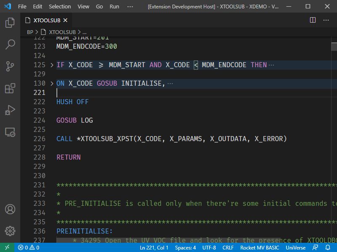The image size is (337, 252).
Task: Click the UTF-8 encoding status entry
Action: pyautogui.click(x=209, y=248)
